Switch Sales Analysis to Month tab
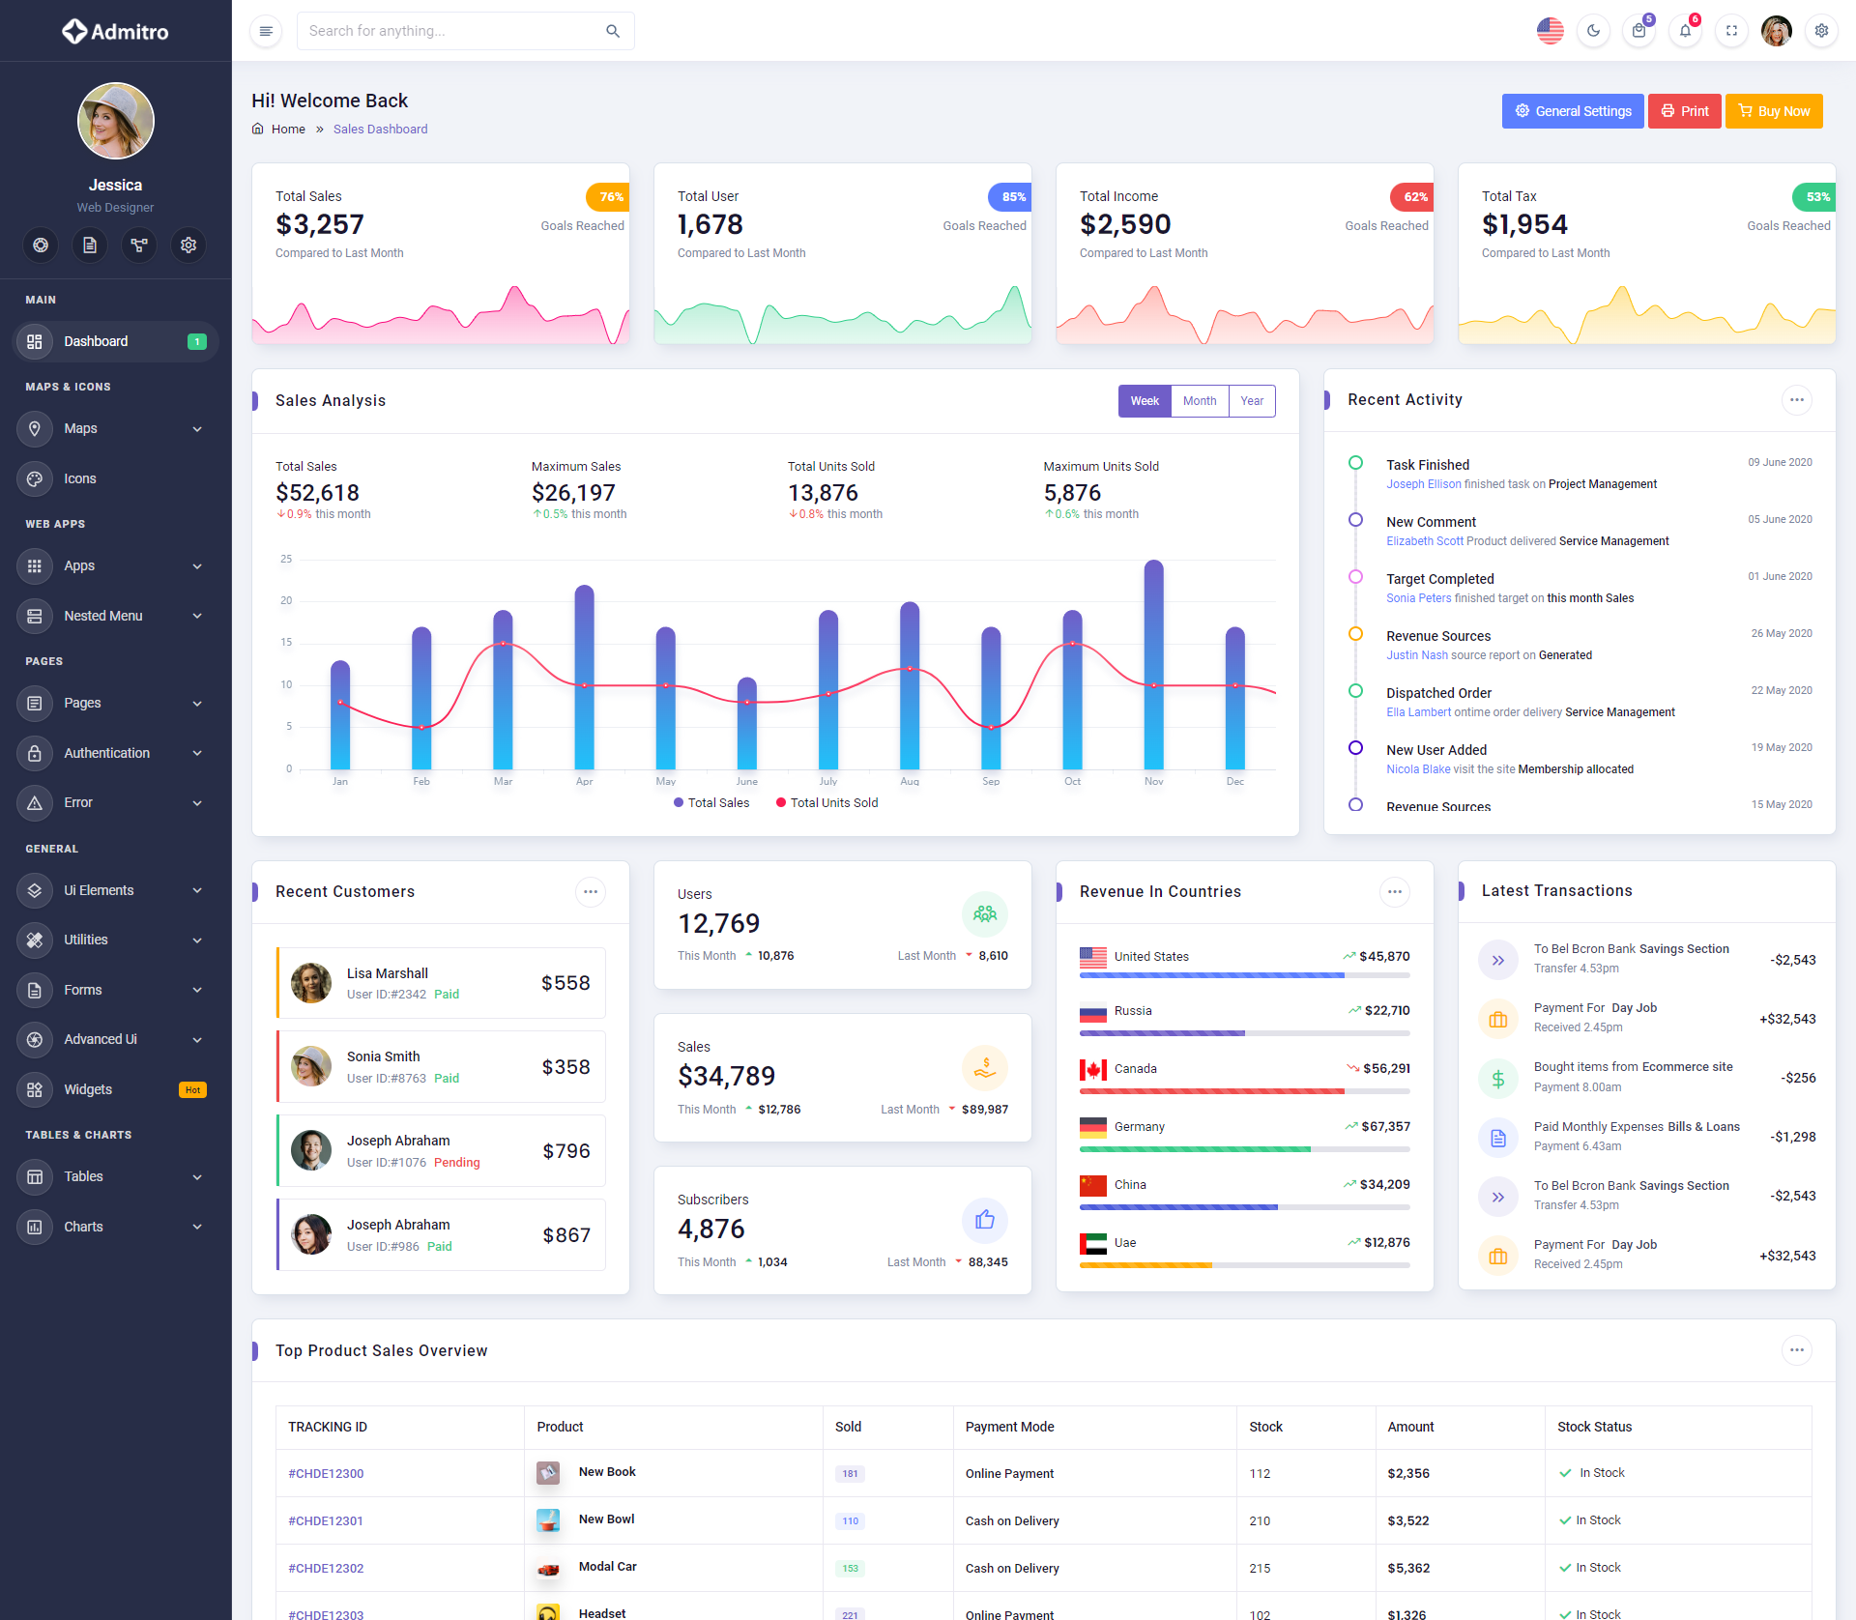This screenshot has width=1856, height=1620. tap(1200, 401)
